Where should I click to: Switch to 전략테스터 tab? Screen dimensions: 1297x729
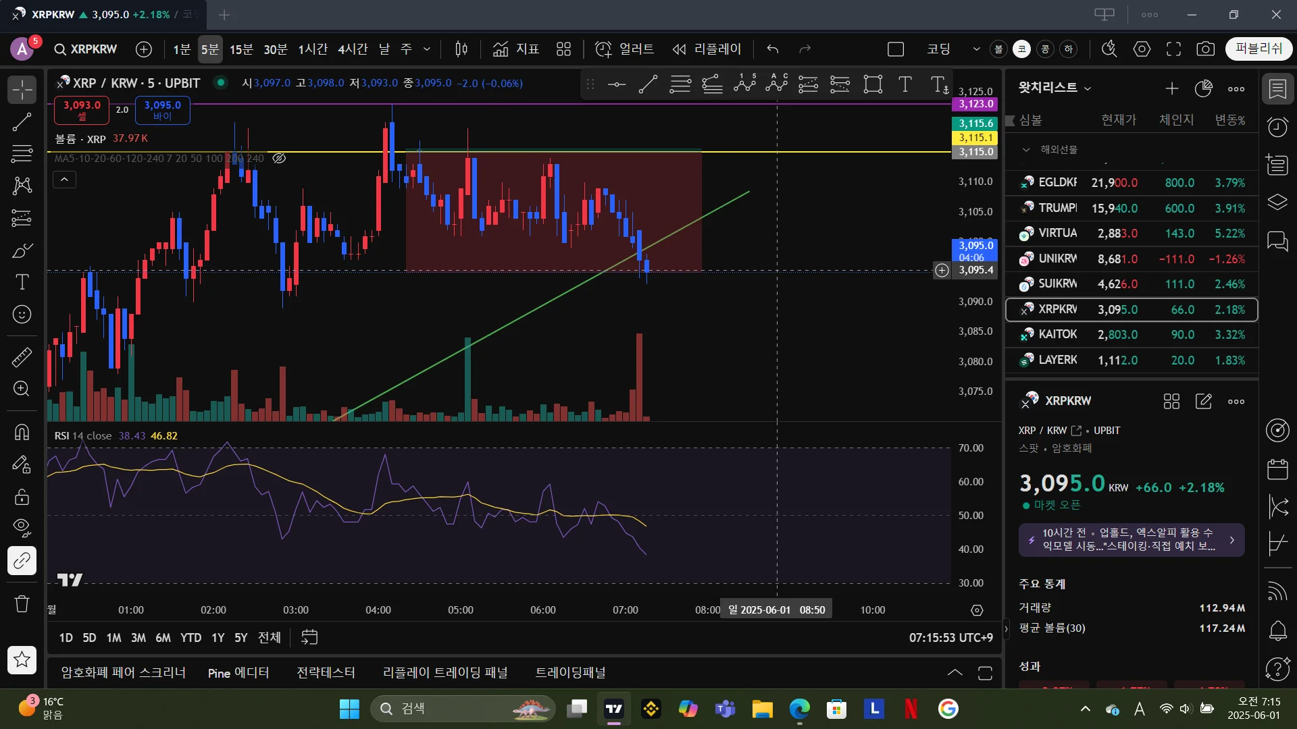pos(326,673)
